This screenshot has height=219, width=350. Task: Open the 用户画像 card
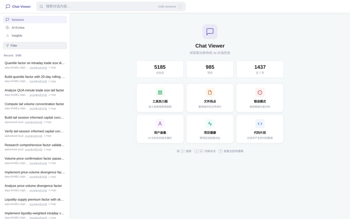pyautogui.click(x=160, y=129)
